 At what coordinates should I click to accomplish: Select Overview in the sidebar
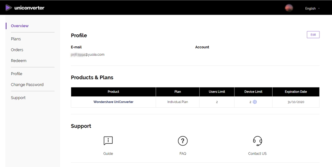tap(20, 26)
